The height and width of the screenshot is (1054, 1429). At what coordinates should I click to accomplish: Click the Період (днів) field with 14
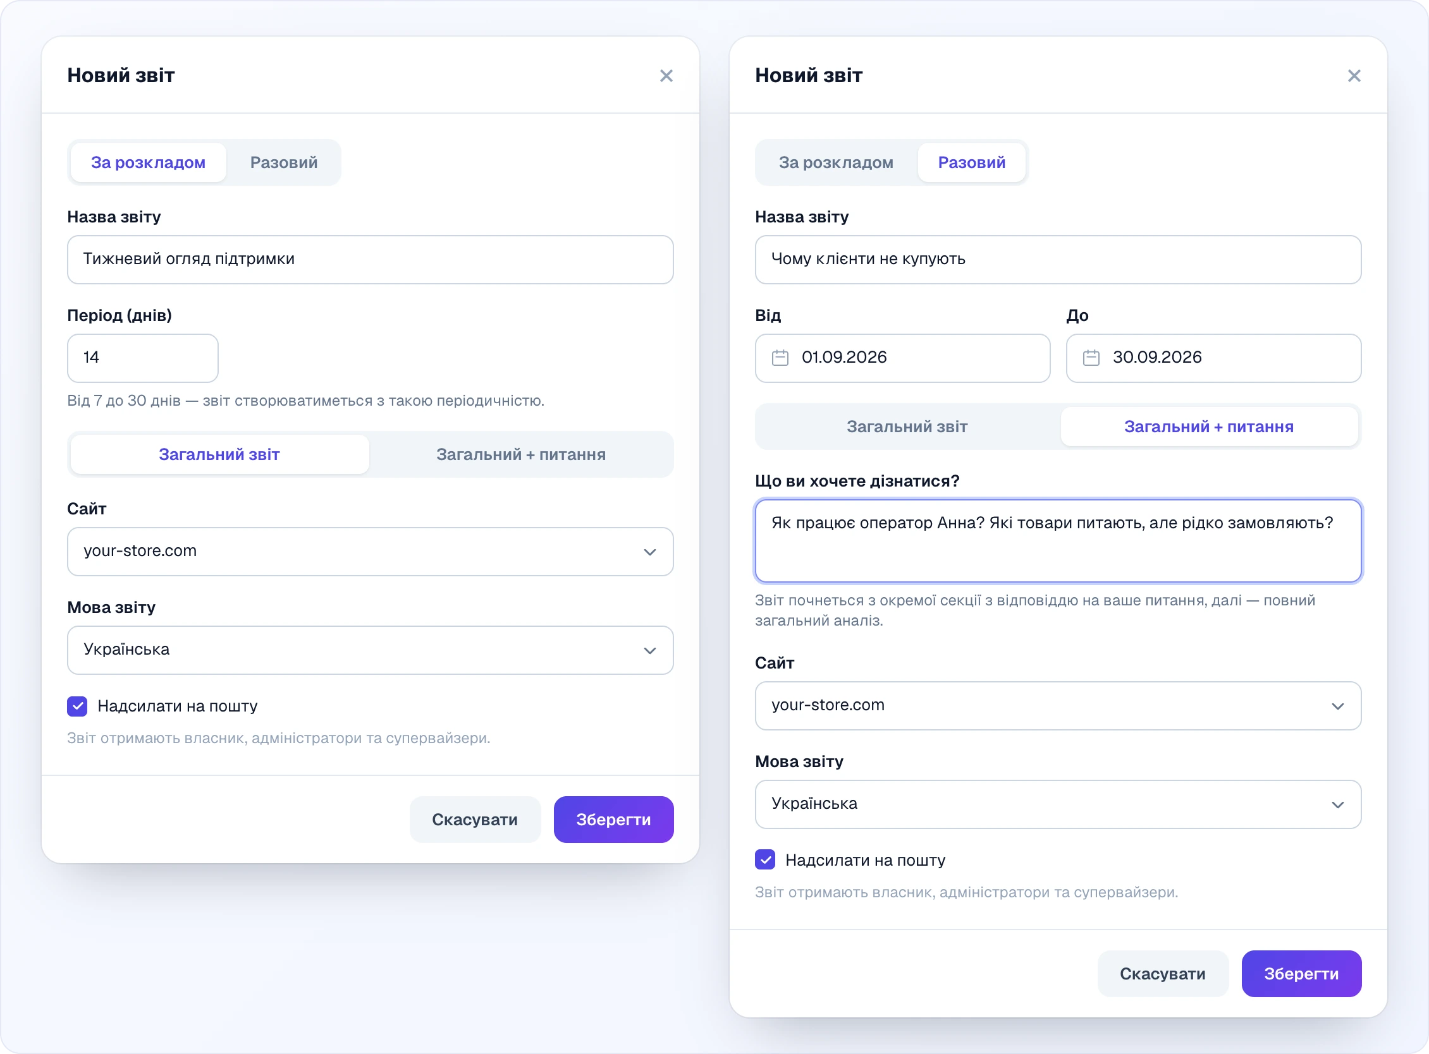pos(143,358)
